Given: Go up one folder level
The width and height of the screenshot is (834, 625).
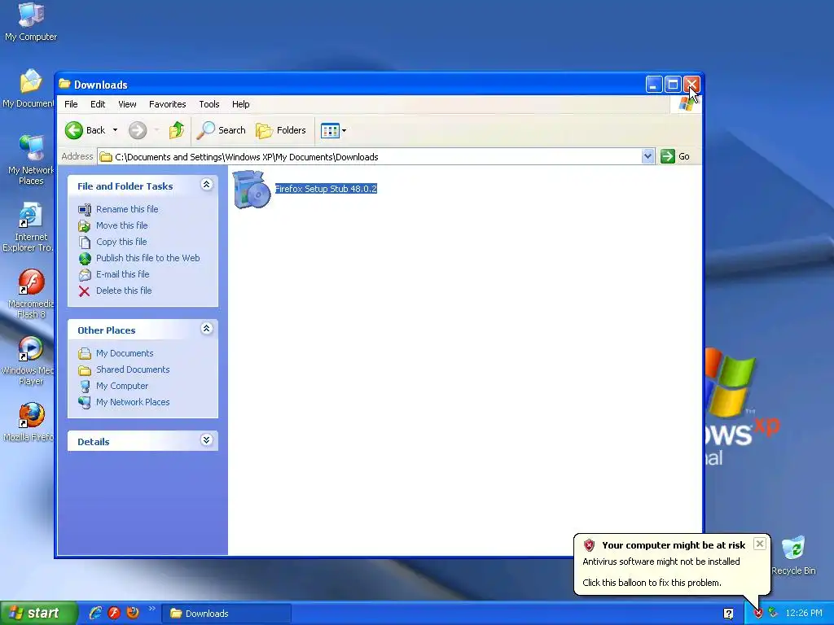Looking at the screenshot, I should click(x=177, y=130).
